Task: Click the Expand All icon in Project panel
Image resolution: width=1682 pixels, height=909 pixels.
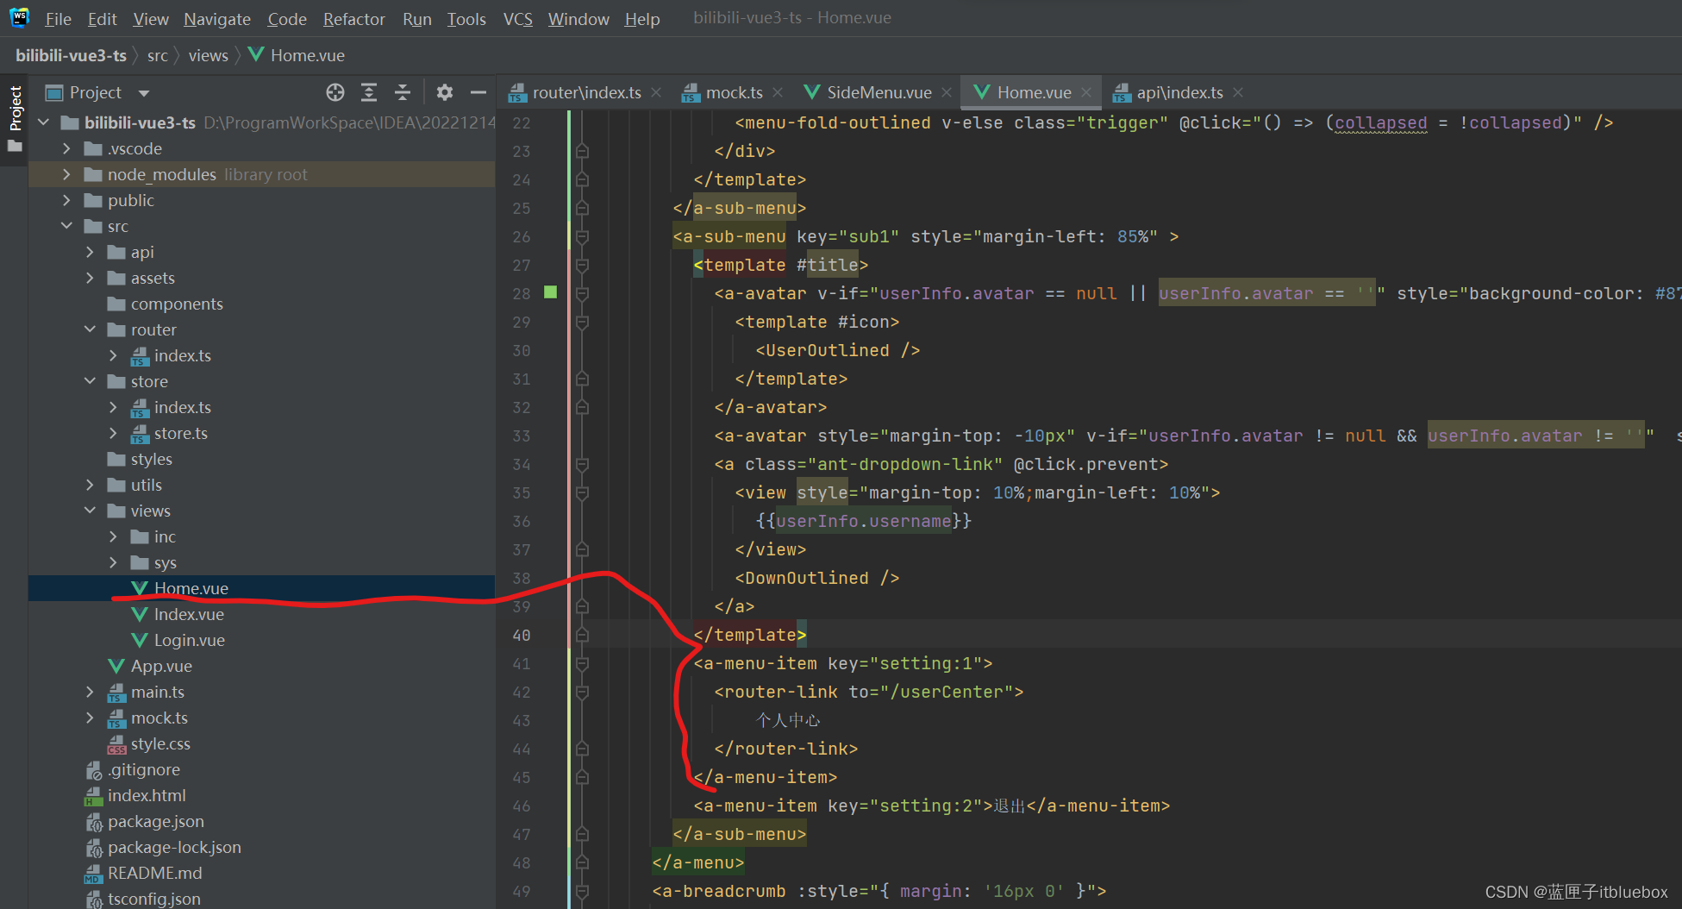Action: click(369, 92)
